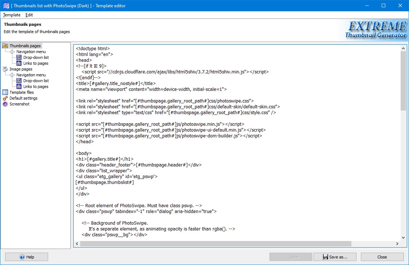
Task: Click the Navigation menu icon under Image pages
Action: (x=12, y=75)
